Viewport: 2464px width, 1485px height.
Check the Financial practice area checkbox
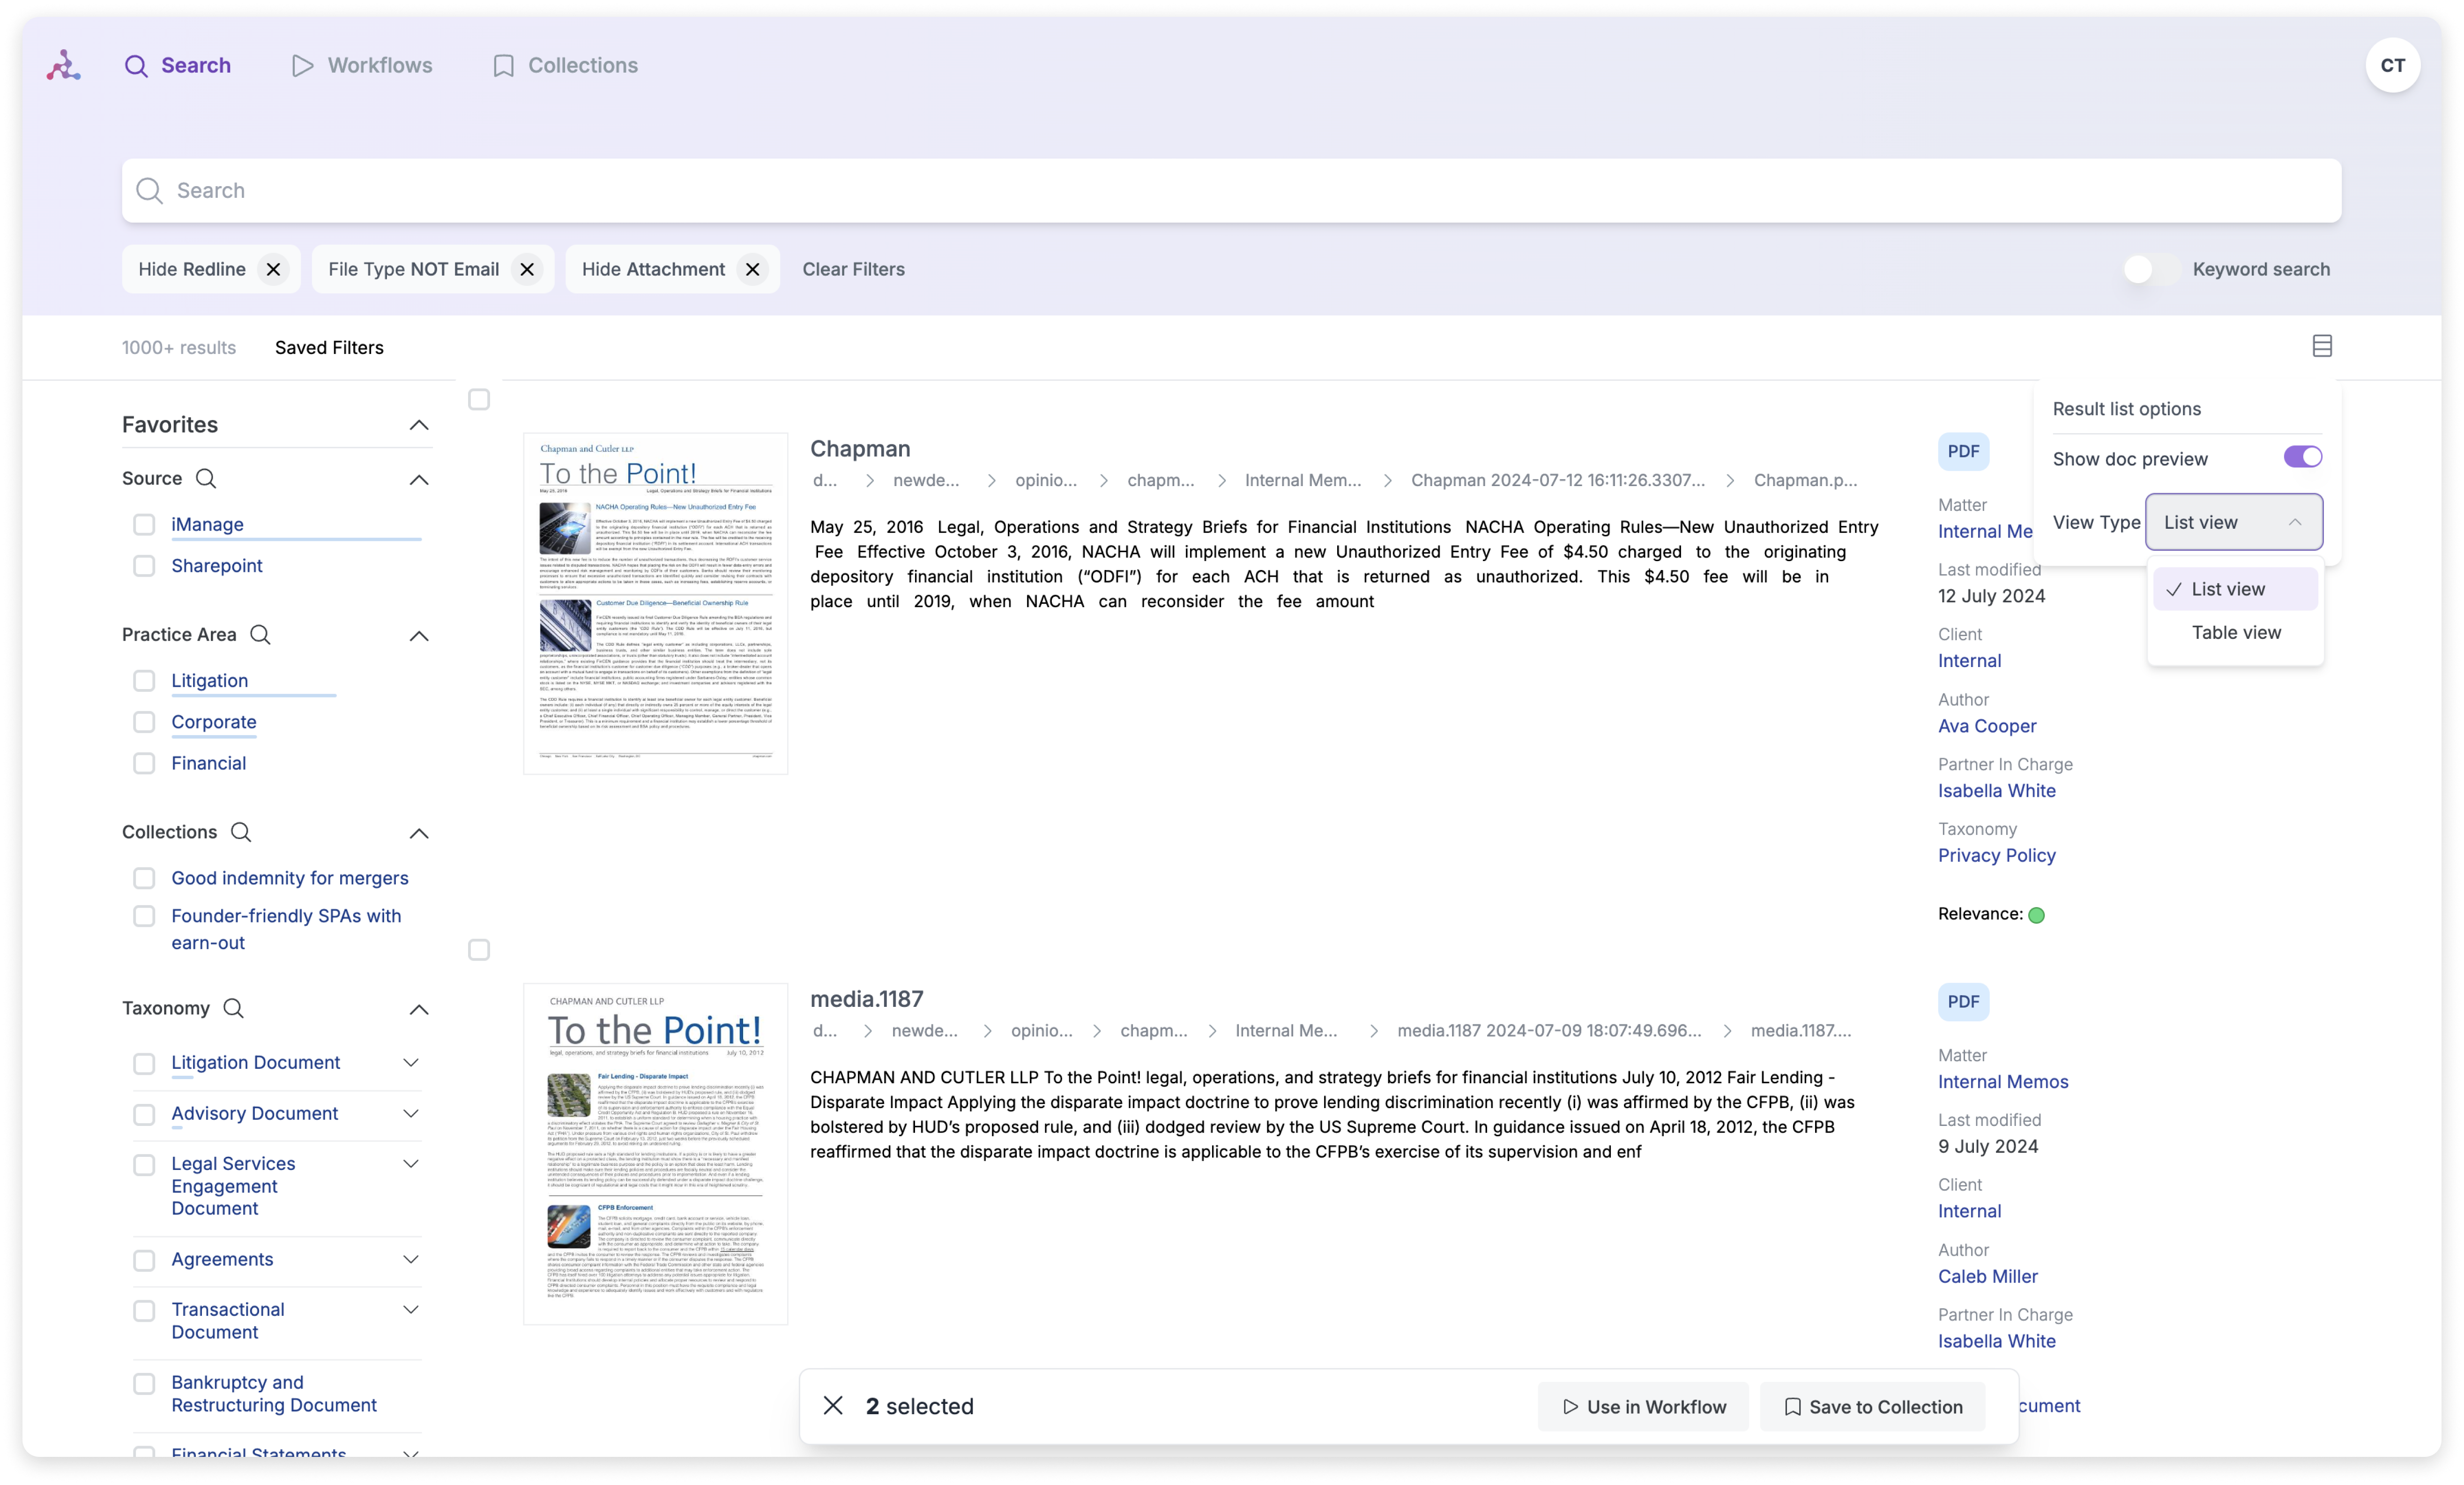coord(144,764)
